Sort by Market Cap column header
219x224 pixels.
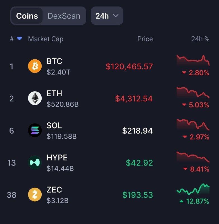click(x=46, y=39)
